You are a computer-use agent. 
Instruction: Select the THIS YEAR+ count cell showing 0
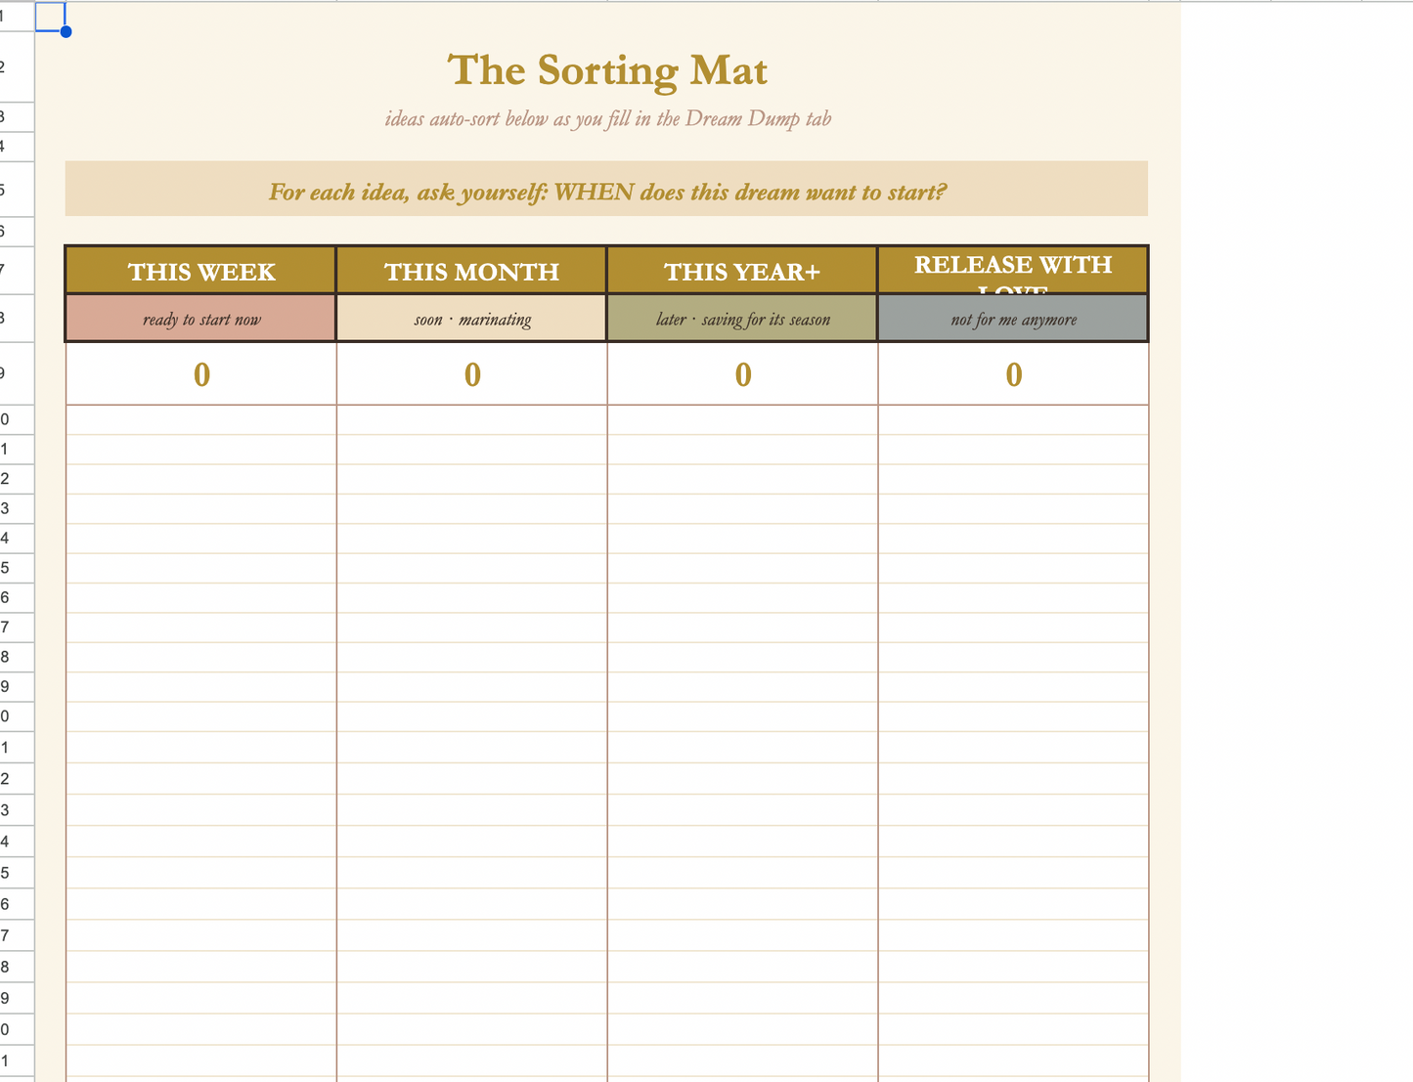pos(742,374)
